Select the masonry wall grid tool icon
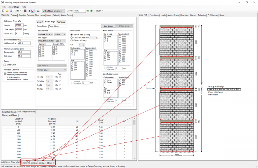The image size is (258, 168). pyautogui.click(x=25, y=11)
